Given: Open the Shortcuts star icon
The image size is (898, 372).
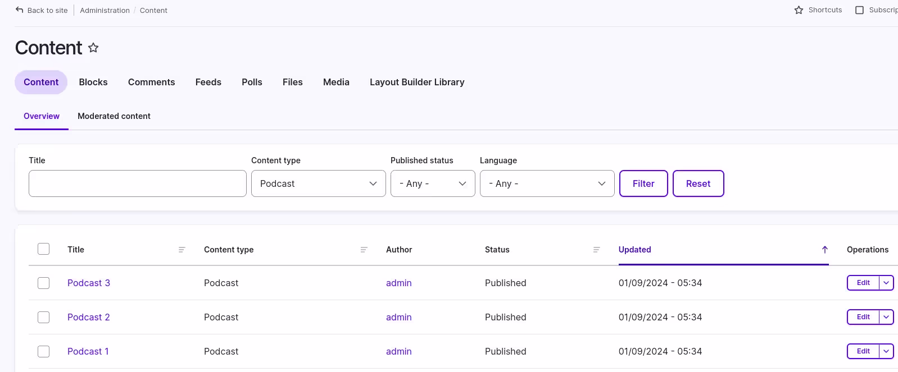Looking at the screenshot, I should [799, 10].
